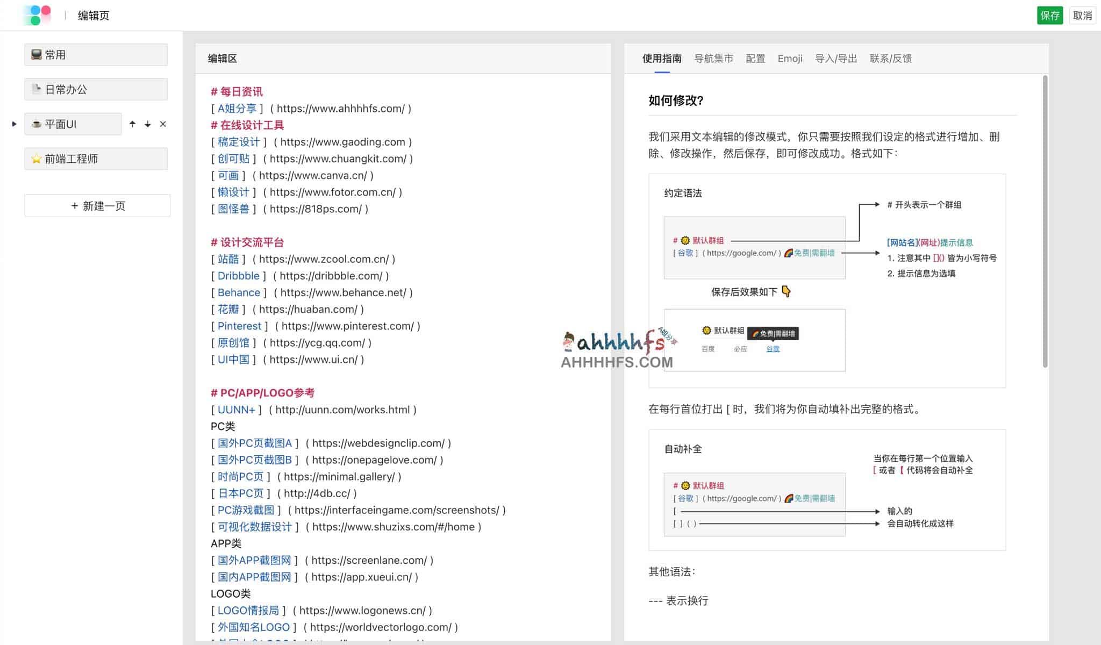Open the 配置 tab
1101x645 pixels.
click(755, 58)
